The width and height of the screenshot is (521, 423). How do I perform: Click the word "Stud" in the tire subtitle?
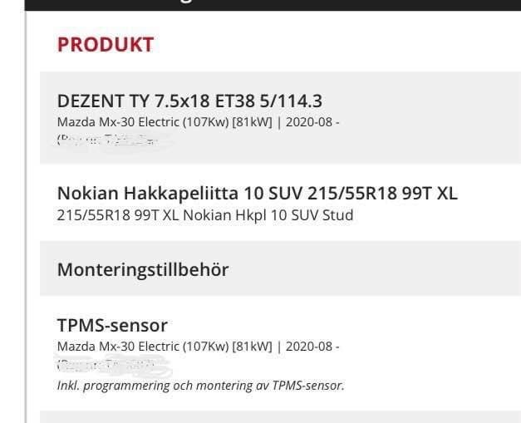[x=338, y=215]
